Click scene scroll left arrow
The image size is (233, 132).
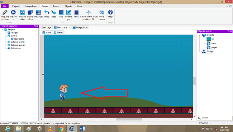42,119
